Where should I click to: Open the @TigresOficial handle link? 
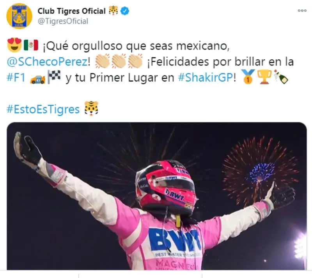point(63,21)
